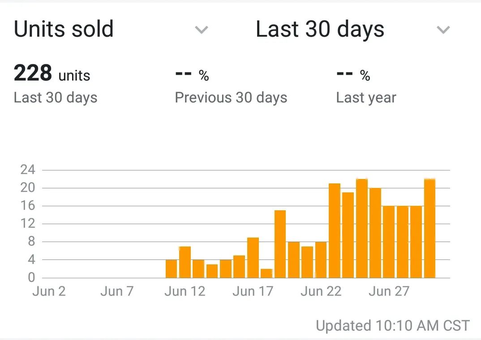Viewport: 481px width, 340px height.
Task: Click the bar above the Jun 12 label
Action: 185,262
